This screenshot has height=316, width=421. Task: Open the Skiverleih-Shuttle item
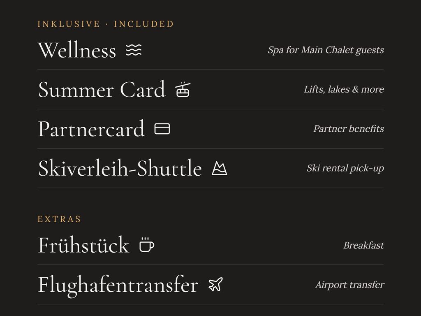(x=120, y=168)
